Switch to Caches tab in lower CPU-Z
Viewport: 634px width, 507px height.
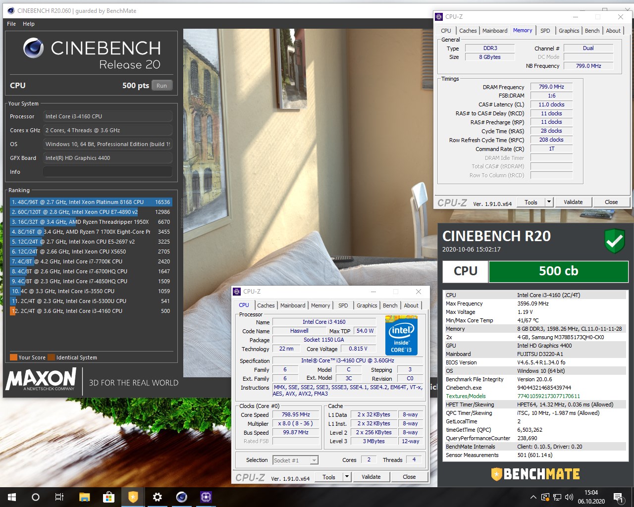point(266,305)
